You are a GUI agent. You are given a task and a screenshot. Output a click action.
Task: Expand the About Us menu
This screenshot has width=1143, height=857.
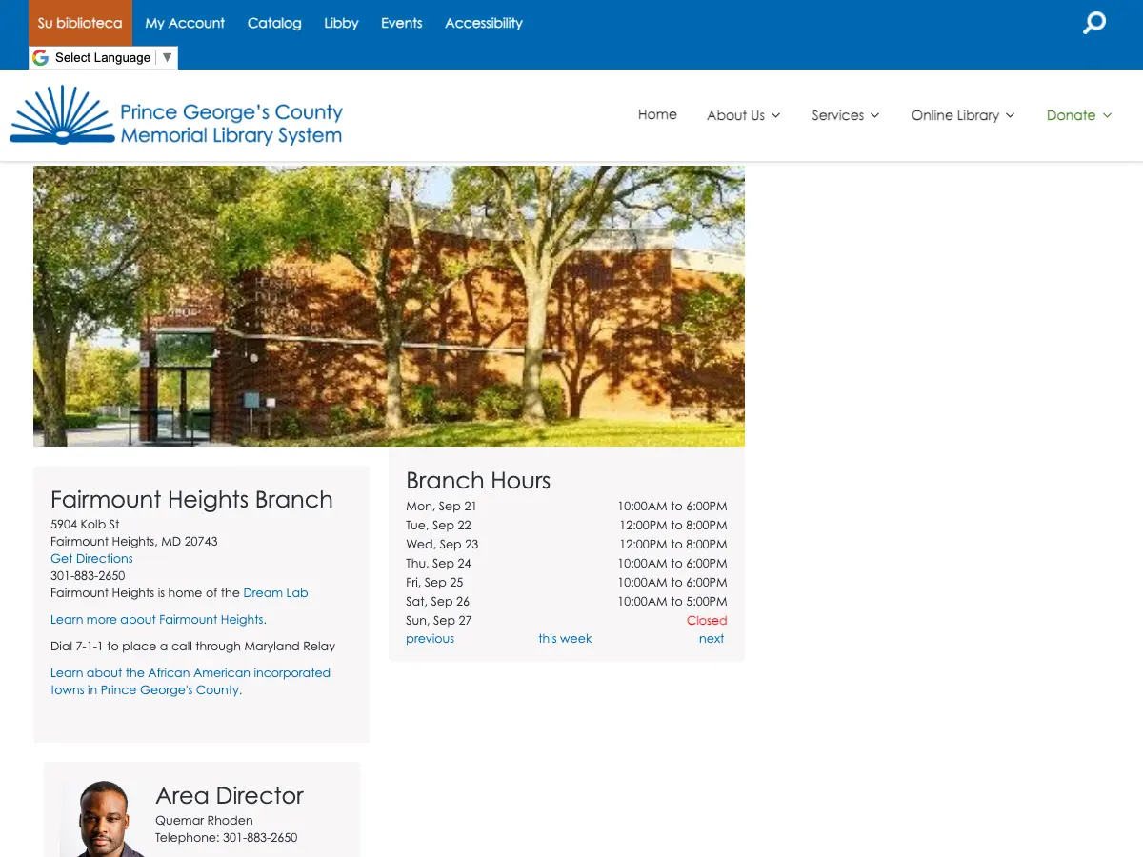pyautogui.click(x=743, y=115)
